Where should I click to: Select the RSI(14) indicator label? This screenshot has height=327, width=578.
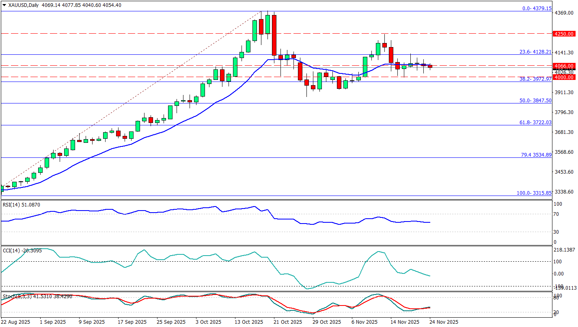(x=20, y=205)
